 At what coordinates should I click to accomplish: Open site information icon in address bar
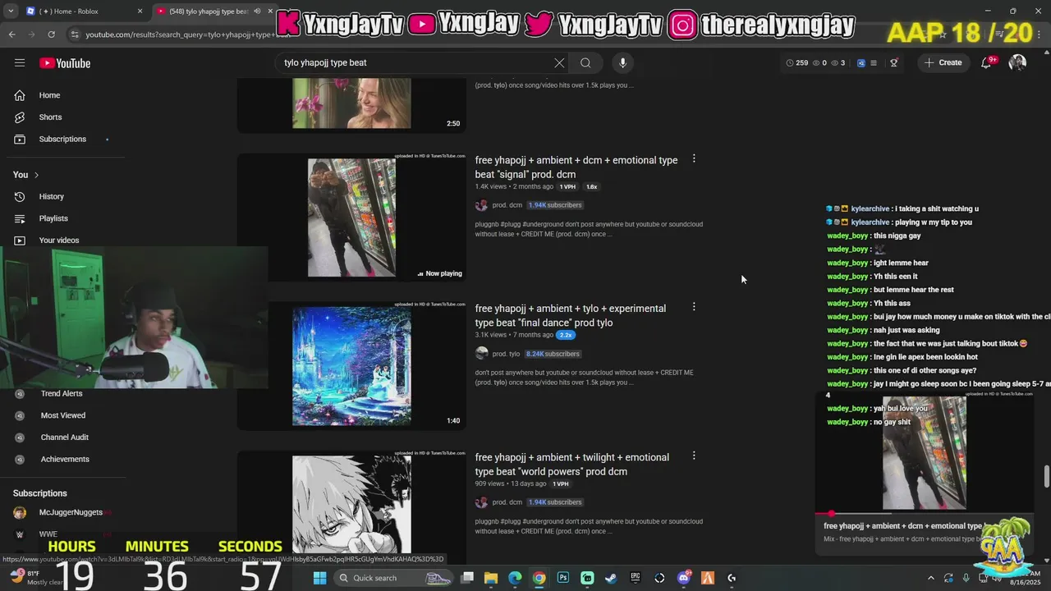point(75,34)
